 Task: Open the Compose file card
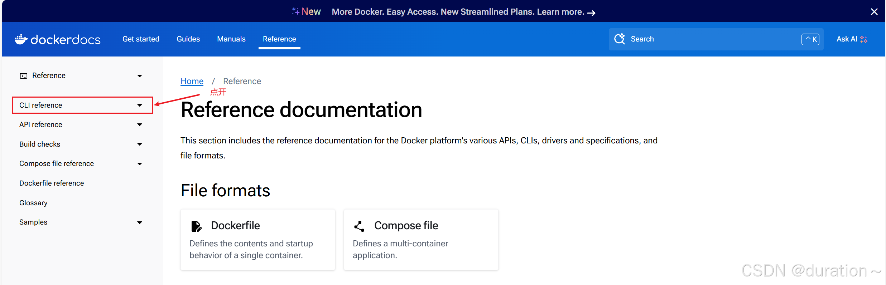coord(421,240)
